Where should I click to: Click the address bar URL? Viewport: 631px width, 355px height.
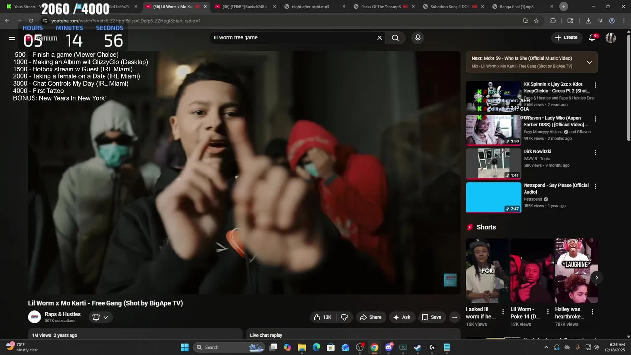coord(126,21)
